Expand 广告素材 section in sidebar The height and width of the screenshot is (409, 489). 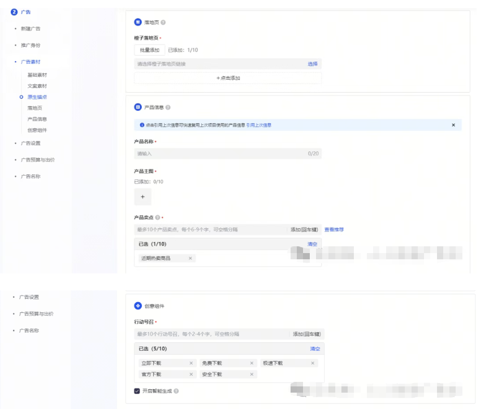[x=31, y=62]
